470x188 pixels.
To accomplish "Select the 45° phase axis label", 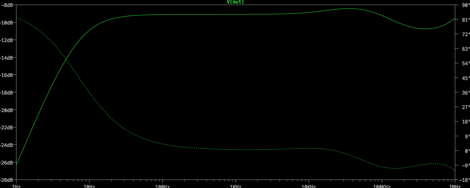I will [x=466, y=78].
